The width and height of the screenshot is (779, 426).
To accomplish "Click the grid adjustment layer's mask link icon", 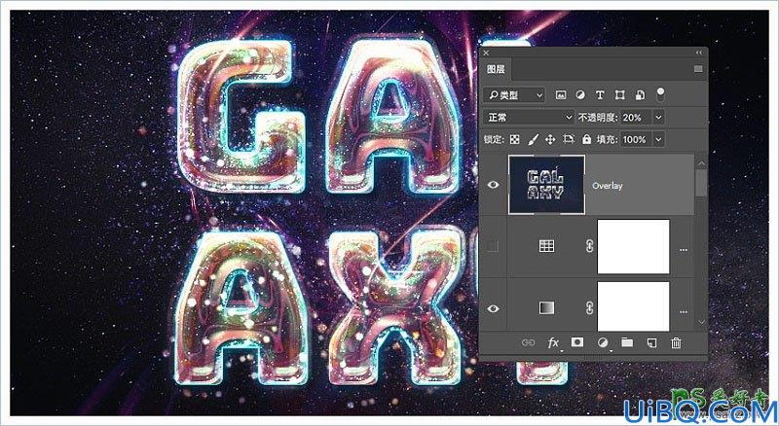I will click(x=590, y=246).
